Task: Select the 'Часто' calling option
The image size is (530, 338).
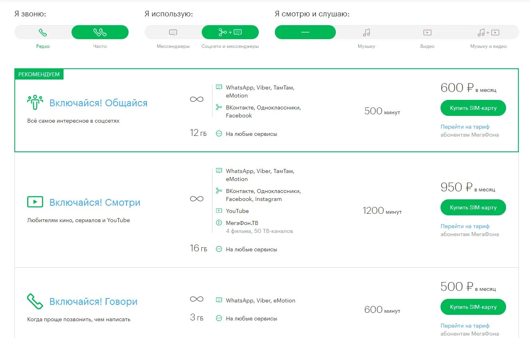Action: point(100,32)
